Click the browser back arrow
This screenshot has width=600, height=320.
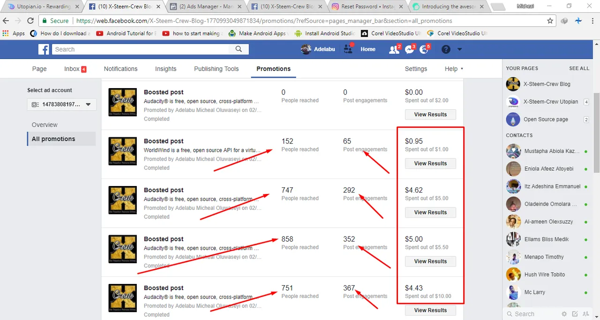(6, 21)
